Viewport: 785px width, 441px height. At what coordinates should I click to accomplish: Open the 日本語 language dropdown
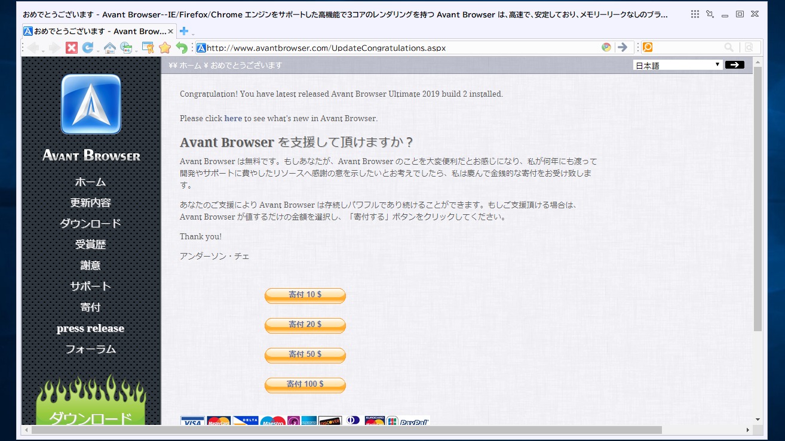(677, 65)
